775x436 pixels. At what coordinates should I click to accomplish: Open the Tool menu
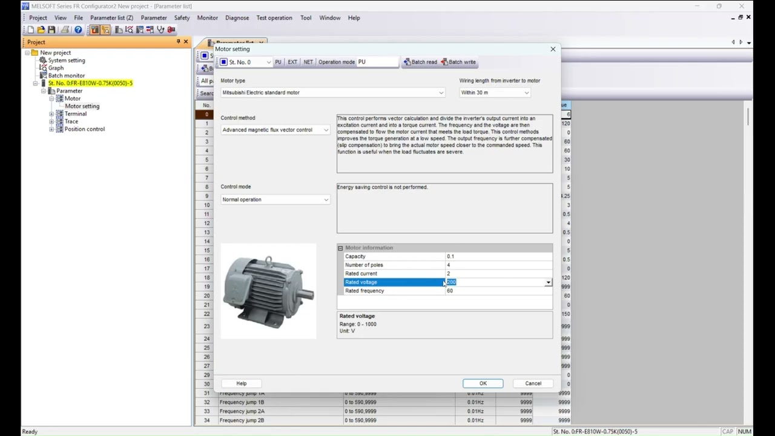(x=306, y=18)
